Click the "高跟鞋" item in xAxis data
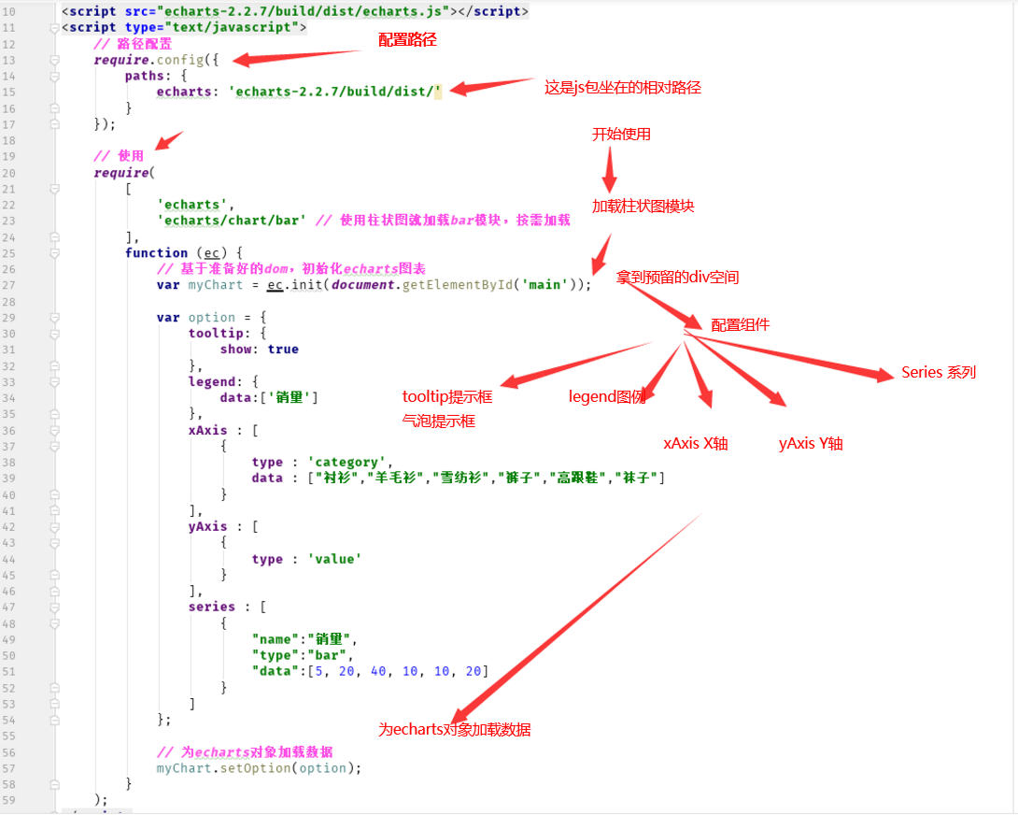This screenshot has width=1018, height=815. pos(578,479)
